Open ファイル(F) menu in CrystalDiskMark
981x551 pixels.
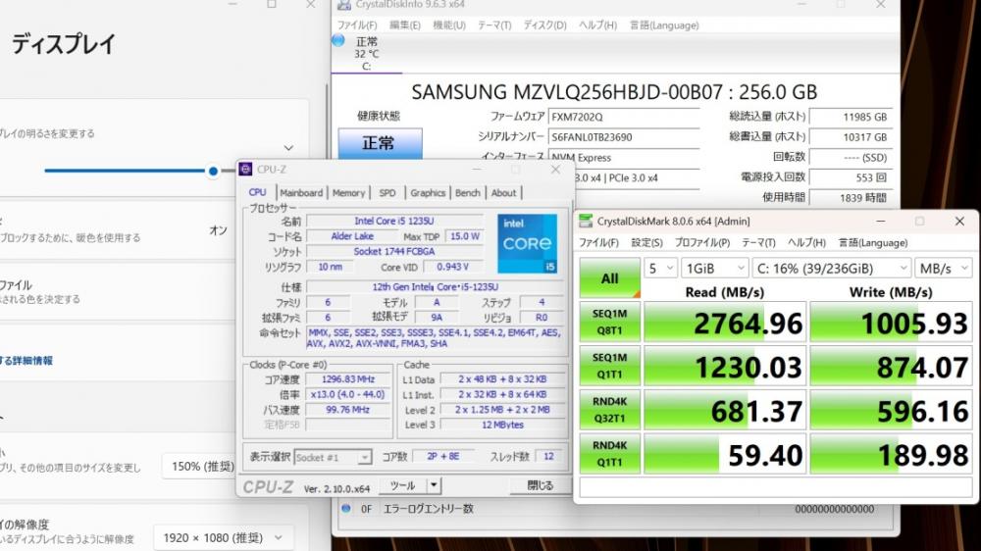pos(598,243)
